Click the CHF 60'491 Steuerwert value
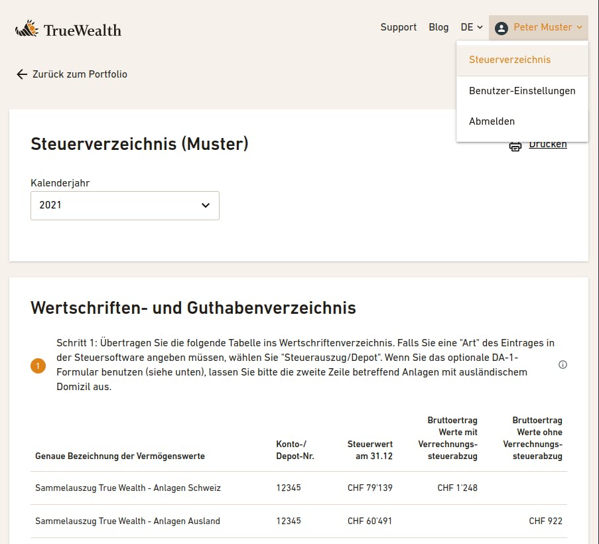599x544 pixels. click(x=369, y=521)
